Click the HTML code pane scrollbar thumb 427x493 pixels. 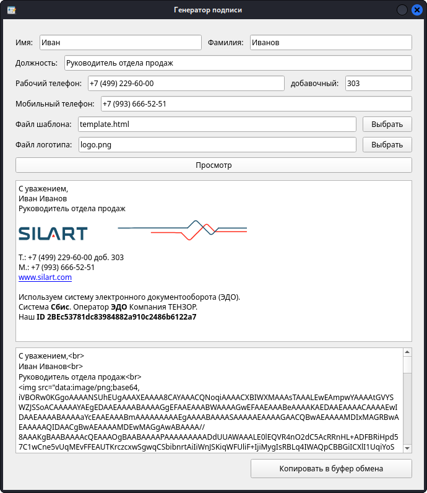coord(407,403)
